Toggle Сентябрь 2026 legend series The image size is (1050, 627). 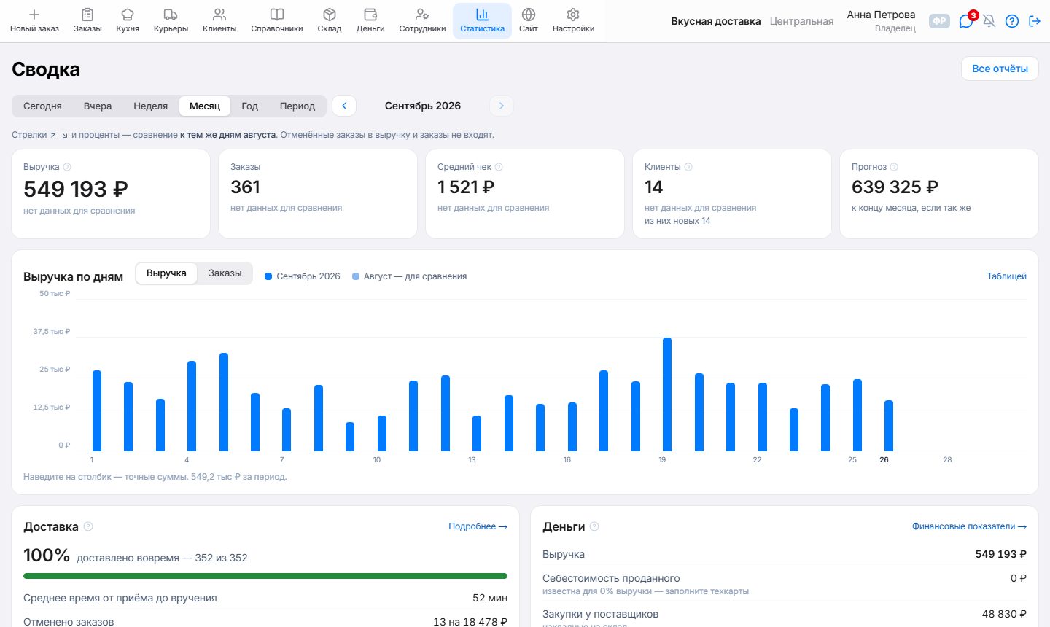tap(303, 276)
